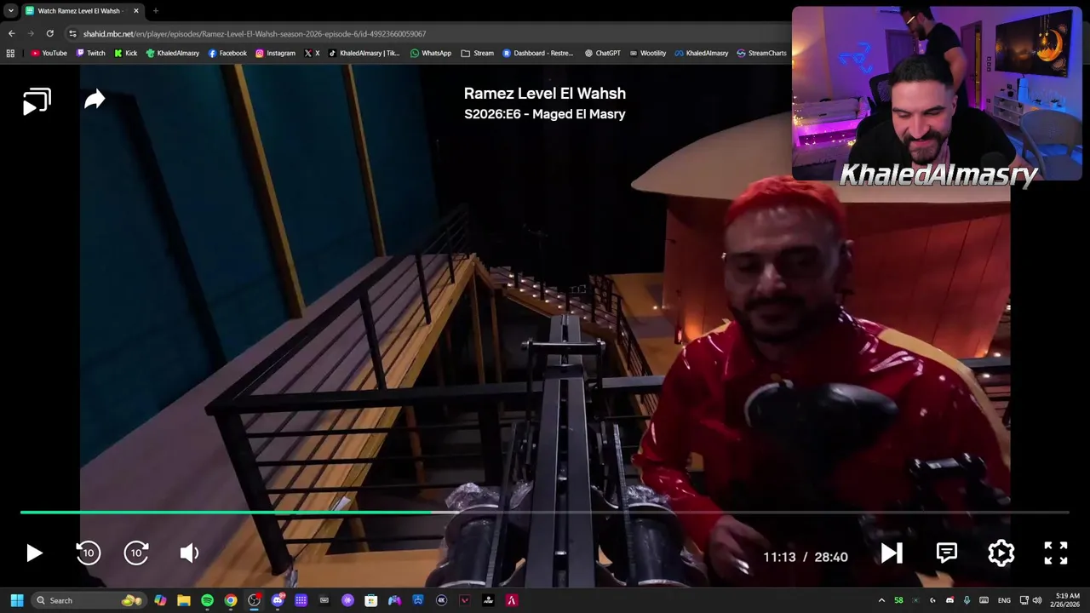Click the 11:13 / 28:40 time display

click(x=806, y=557)
